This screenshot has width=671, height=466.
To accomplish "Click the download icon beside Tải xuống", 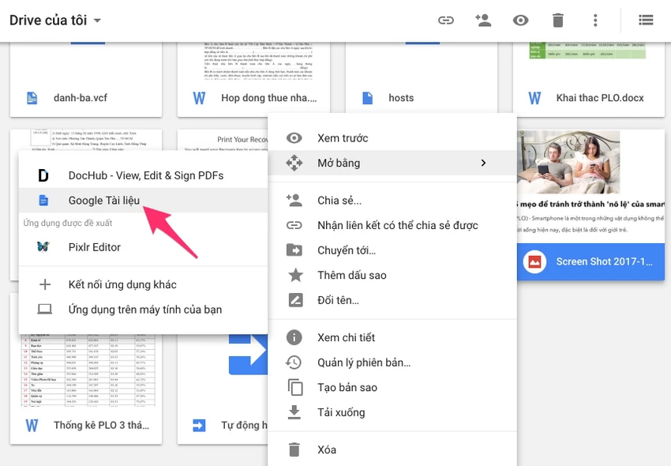I will click(x=294, y=412).
